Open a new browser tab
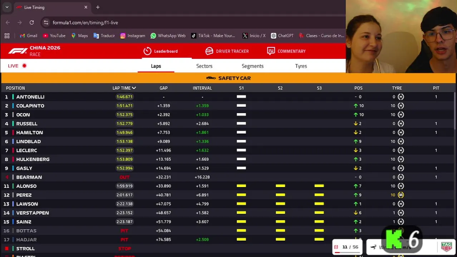The height and width of the screenshot is (257, 457). click(x=98, y=7)
